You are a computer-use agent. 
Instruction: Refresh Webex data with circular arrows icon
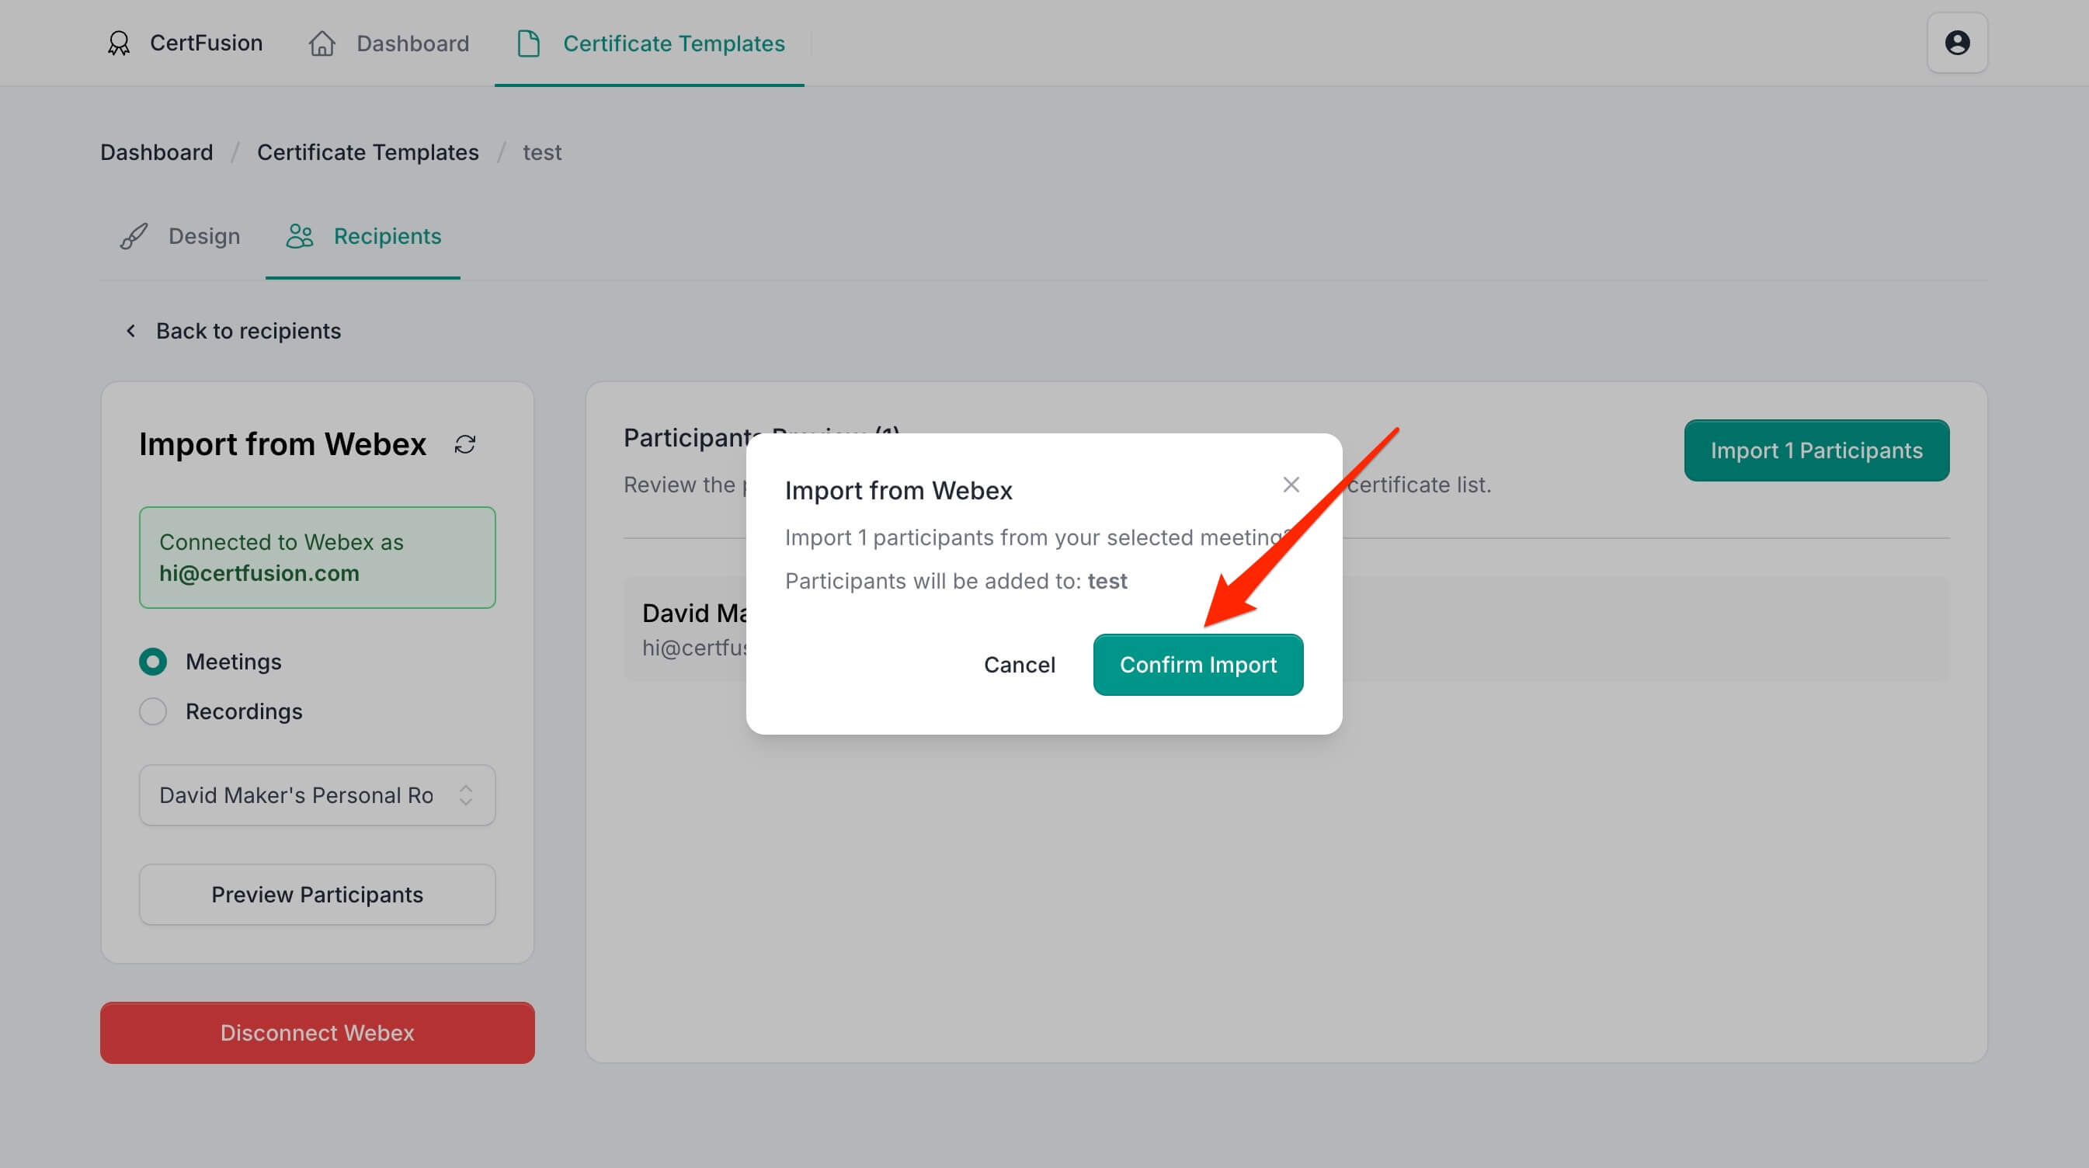coord(464,444)
